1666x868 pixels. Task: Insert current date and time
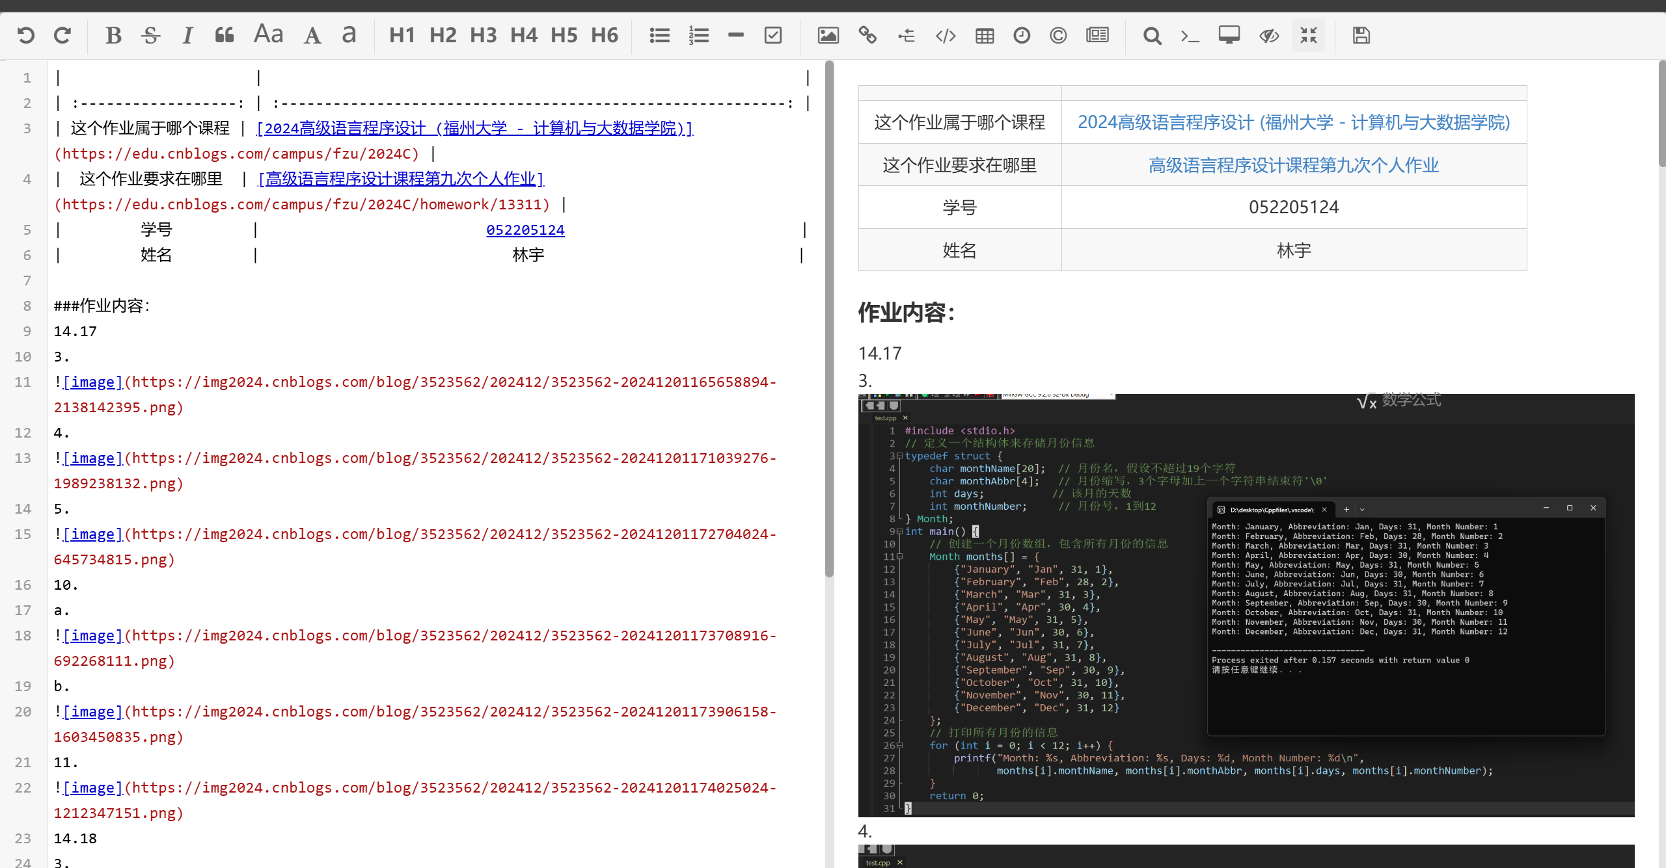point(1022,35)
